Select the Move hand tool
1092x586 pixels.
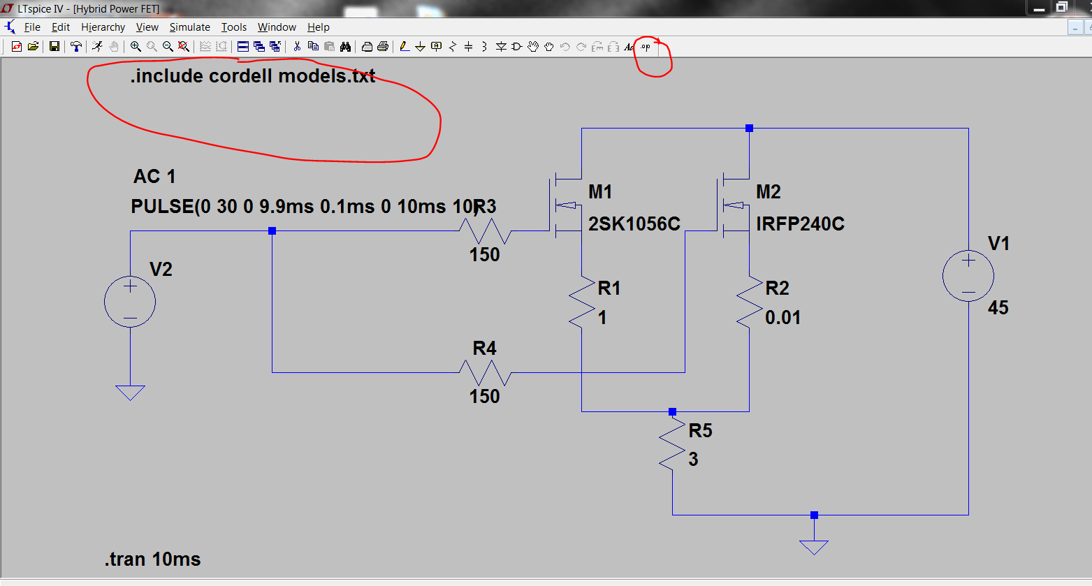(x=533, y=47)
